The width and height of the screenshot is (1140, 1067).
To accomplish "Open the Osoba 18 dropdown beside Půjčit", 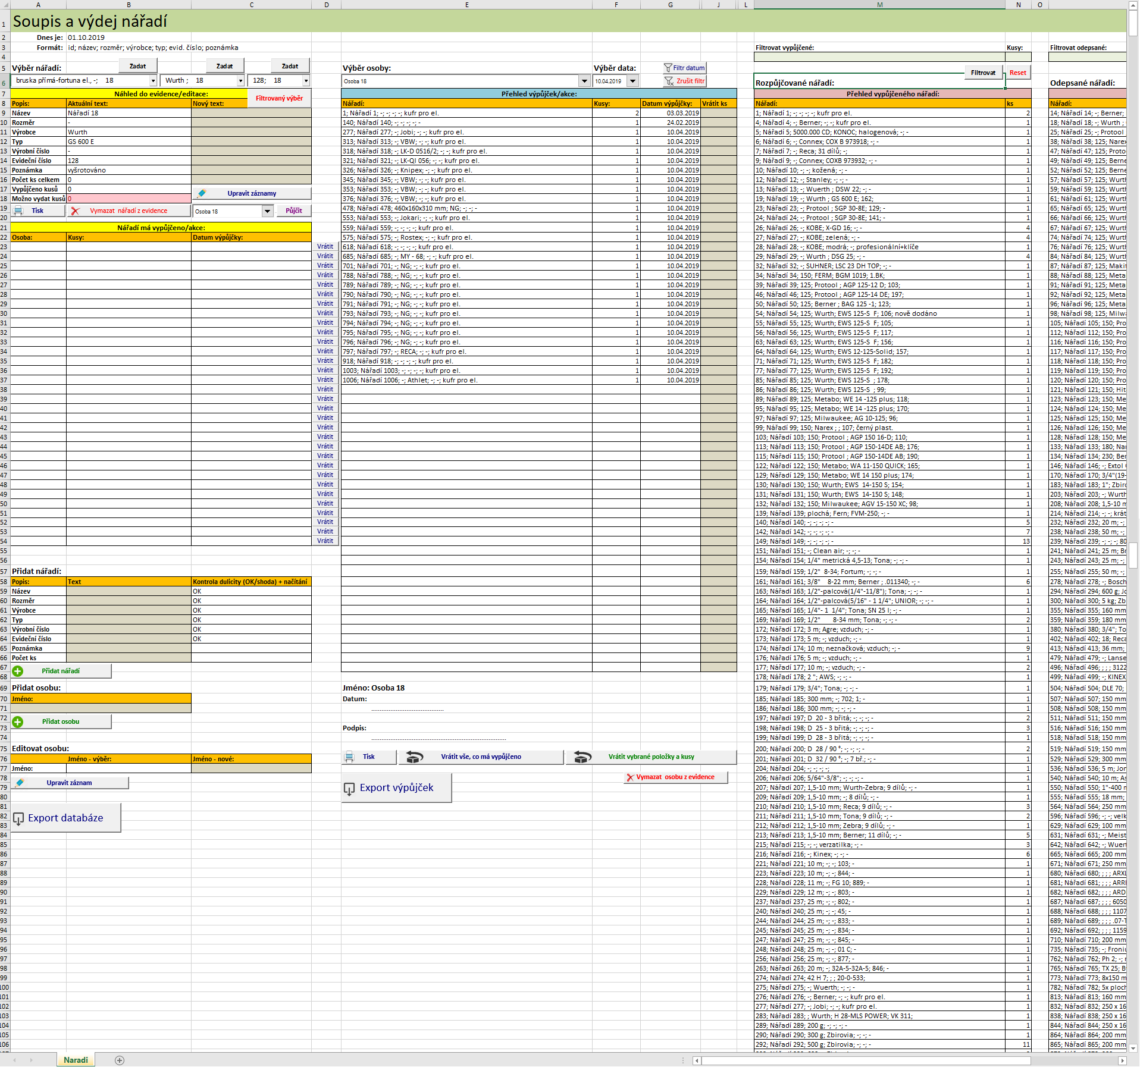I will click(267, 211).
